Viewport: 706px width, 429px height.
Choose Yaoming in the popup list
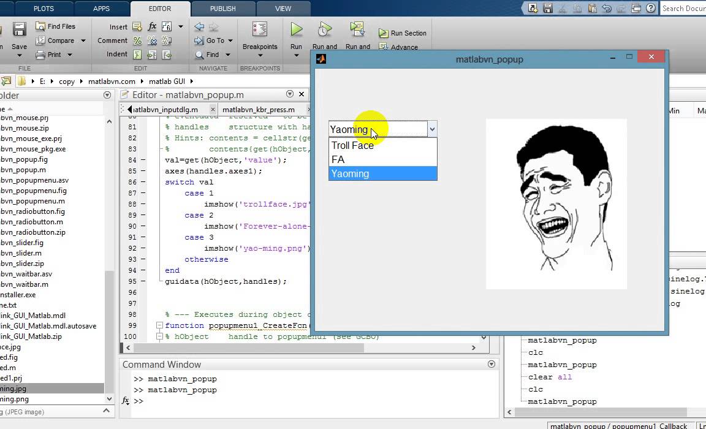382,173
